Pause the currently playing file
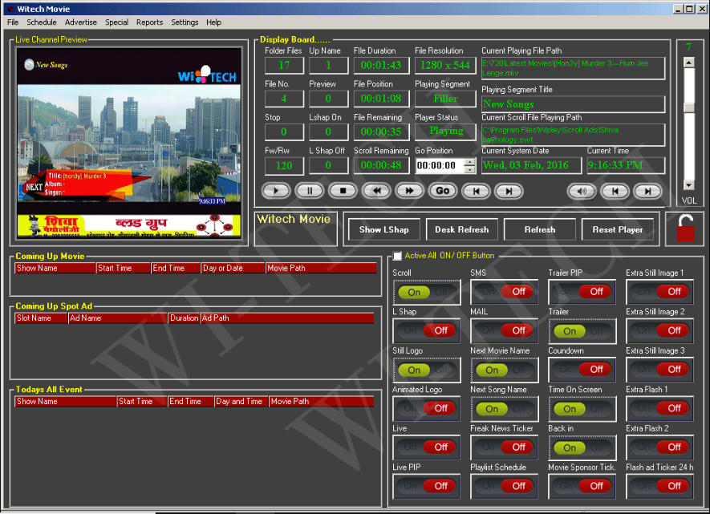Viewport: 710px width, 514px height. 310,191
